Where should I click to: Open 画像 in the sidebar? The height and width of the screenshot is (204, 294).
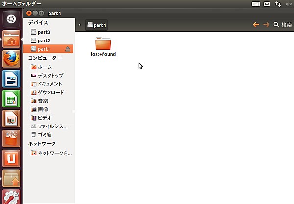tap(48, 109)
